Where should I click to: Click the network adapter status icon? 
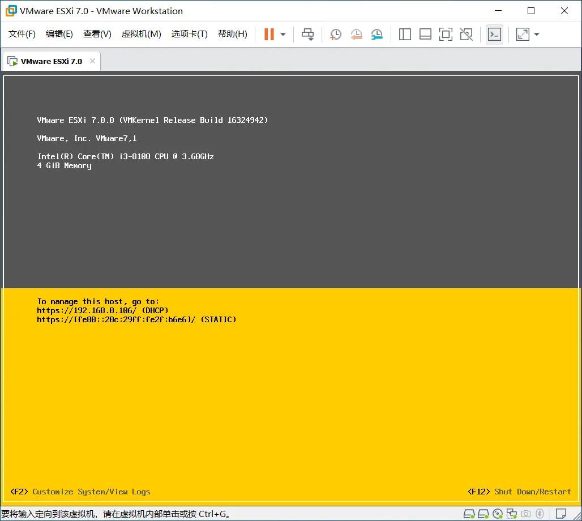[511, 514]
